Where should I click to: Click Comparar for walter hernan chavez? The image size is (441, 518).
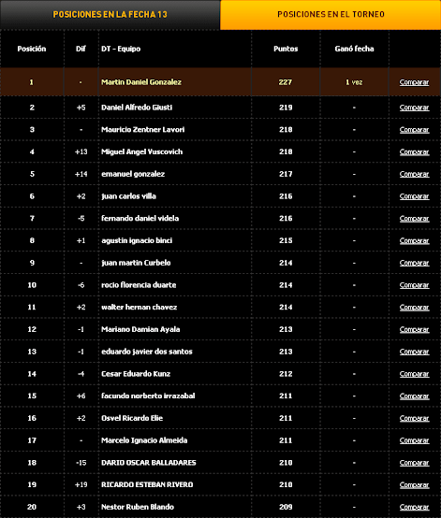coord(414,308)
